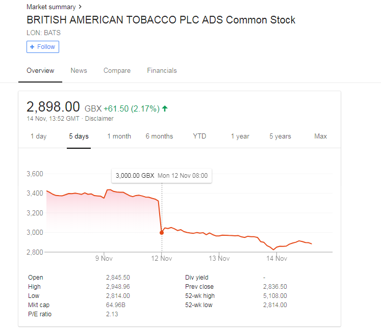Click the 14 Nov axis label

[277, 258]
